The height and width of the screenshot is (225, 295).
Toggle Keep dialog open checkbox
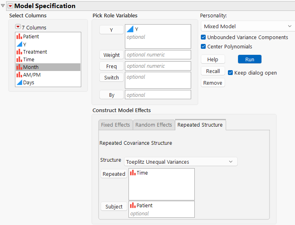pos(230,73)
